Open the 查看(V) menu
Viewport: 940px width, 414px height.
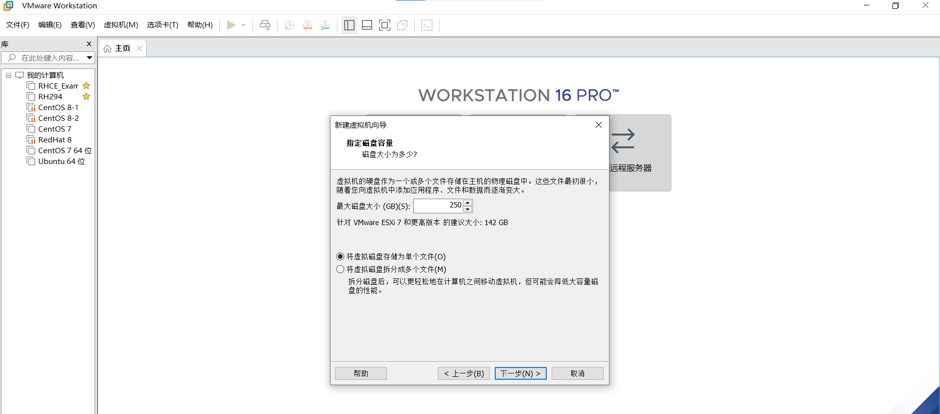click(x=83, y=25)
